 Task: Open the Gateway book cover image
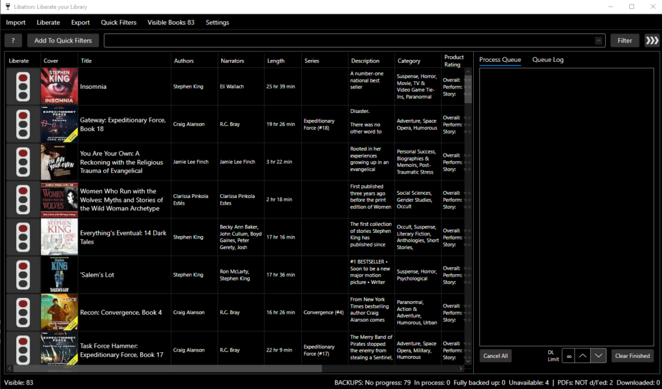pyautogui.click(x=59, y=125)
